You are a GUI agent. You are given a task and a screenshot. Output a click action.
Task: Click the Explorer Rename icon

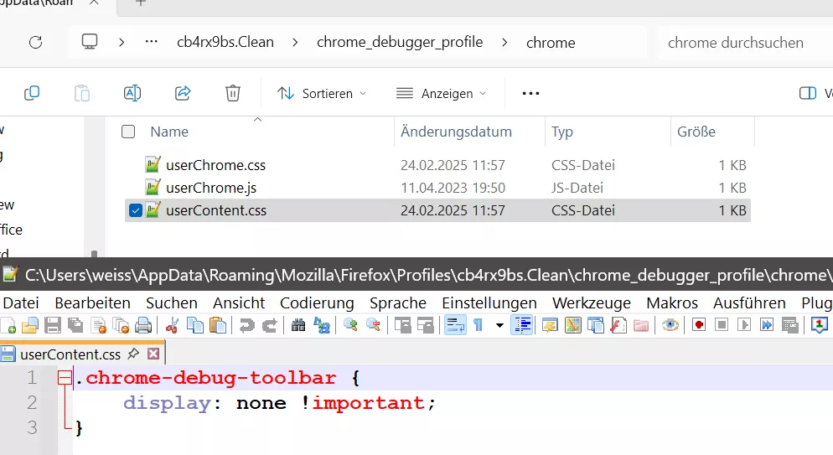pos(132,94)
